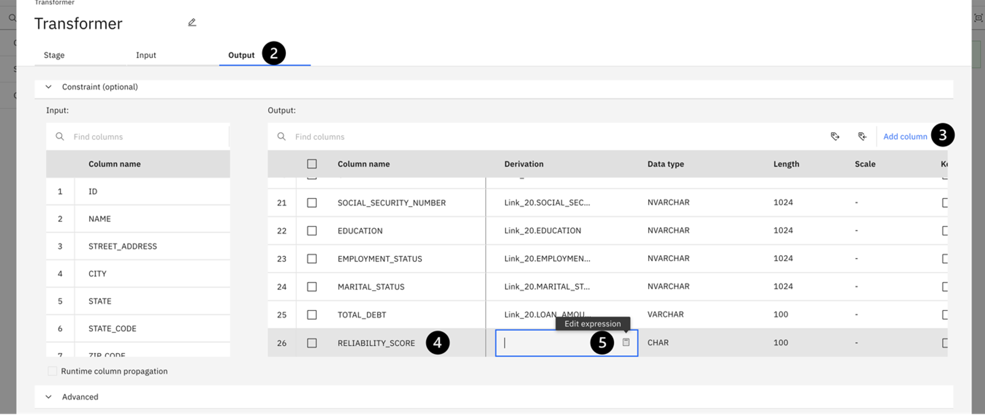Click the pencil edit icon beside Transformer title
This screenshot has height=415, width=985.
[x=192, y=23]
